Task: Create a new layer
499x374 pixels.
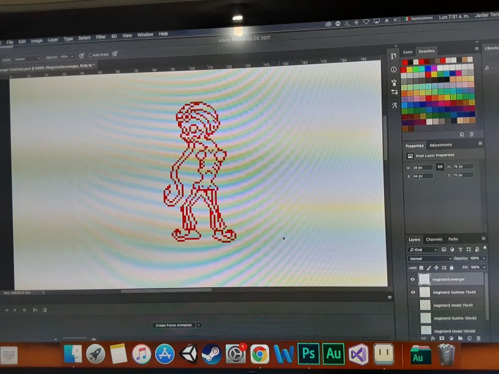Action: 470,339
